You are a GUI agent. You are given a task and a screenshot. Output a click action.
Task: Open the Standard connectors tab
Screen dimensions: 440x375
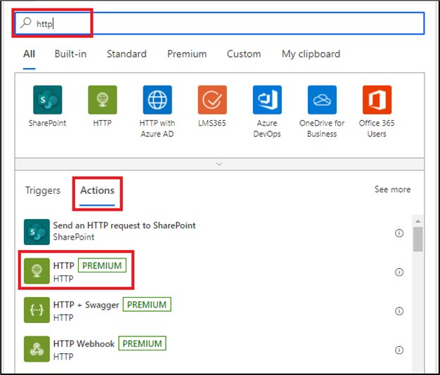pyautogui.click(x=127, y=54)
